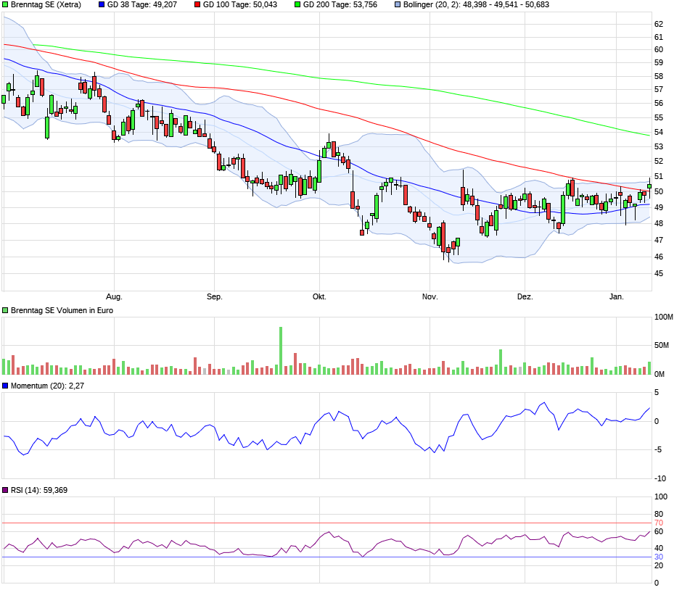This screenshot has width=682, height=590.
Task: Click the 'Okt.' month label on the time axis
Action: (319, 297)
